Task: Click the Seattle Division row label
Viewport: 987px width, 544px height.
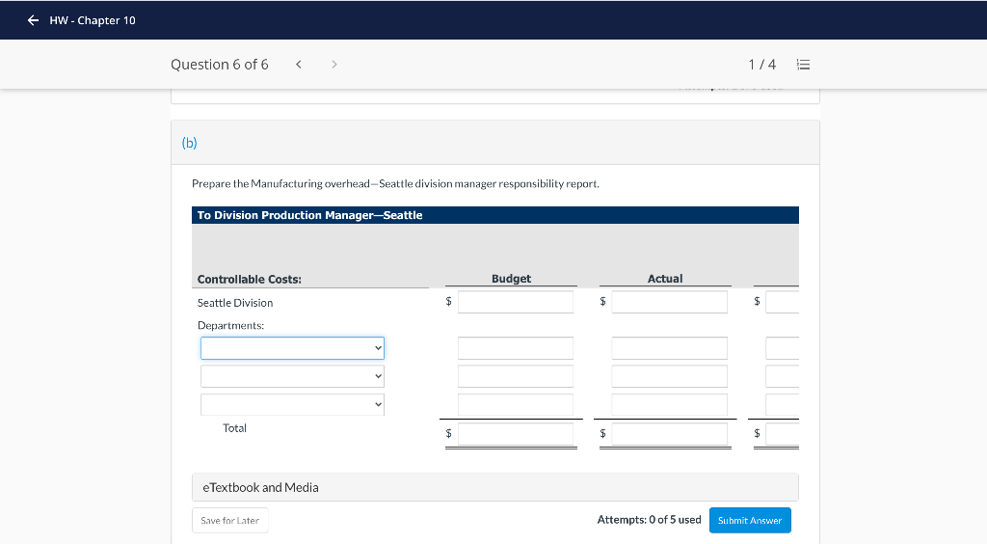Action: click(x=235, y=303)
